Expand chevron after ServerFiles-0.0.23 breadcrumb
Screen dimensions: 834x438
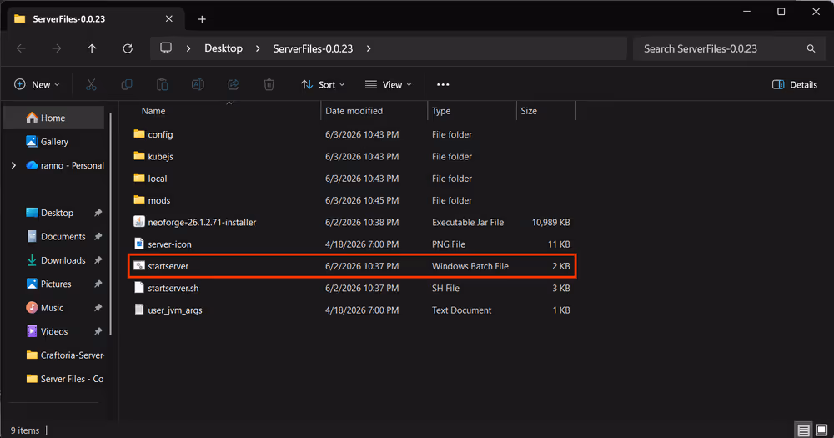tap(369, 48)
